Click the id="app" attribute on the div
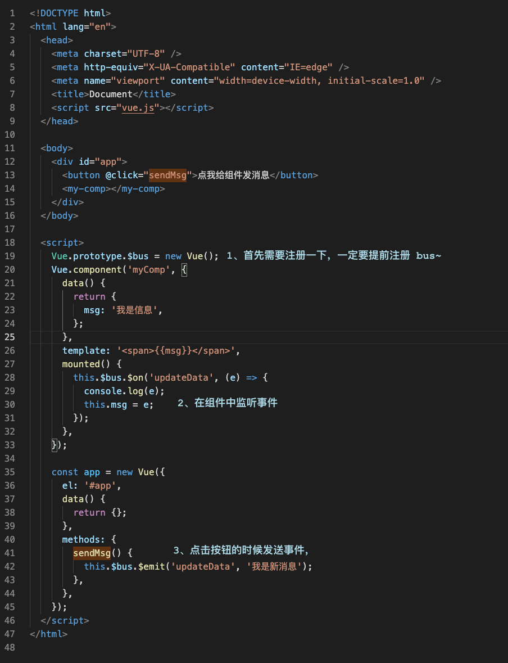Viewport: 508px width, 663px height. pyautogui.click(x=100, y=162)
